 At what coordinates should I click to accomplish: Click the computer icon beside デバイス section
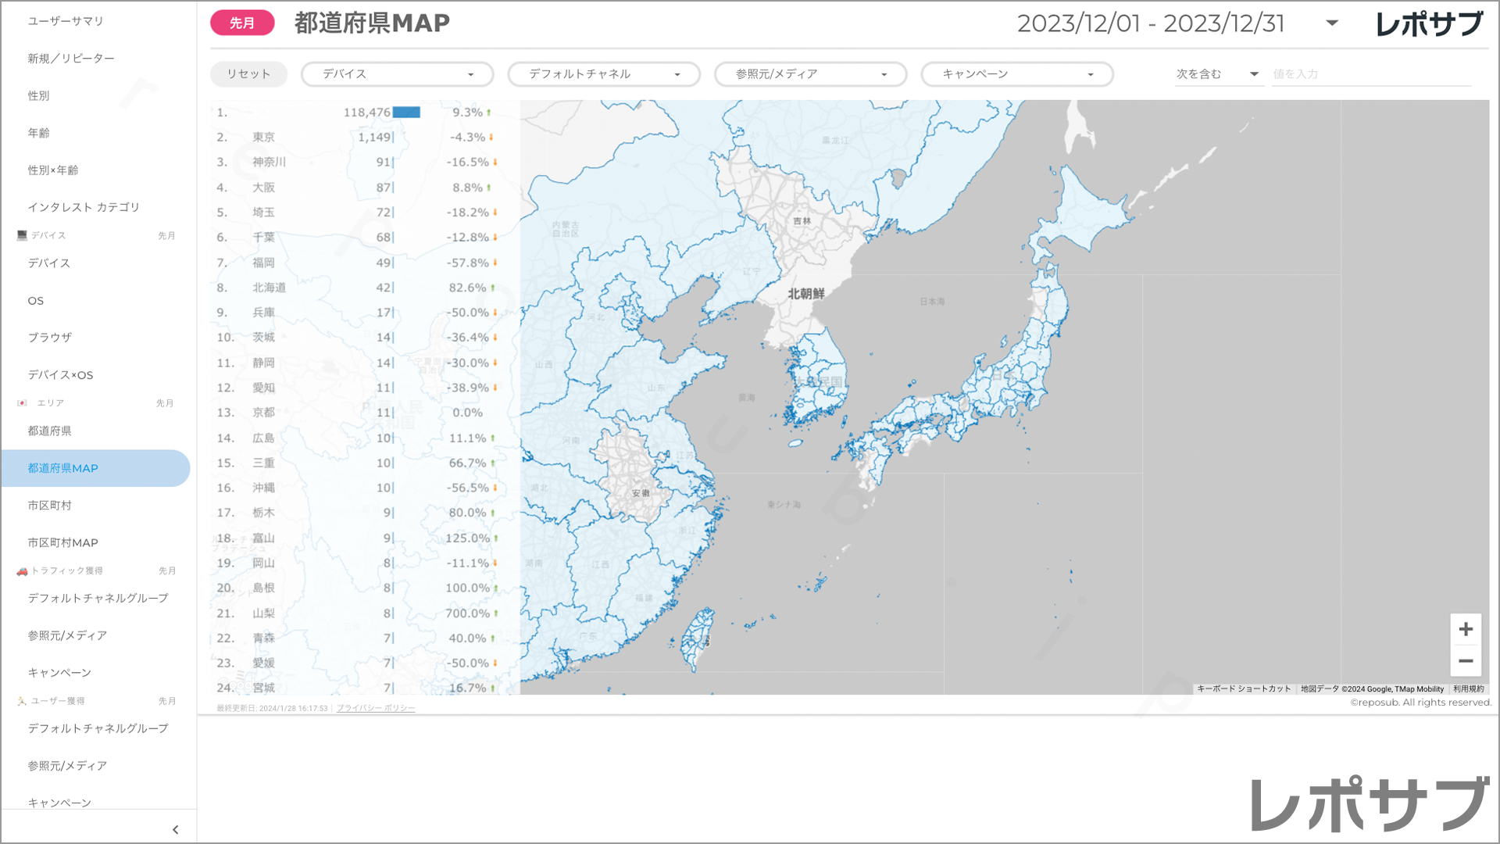22,235
